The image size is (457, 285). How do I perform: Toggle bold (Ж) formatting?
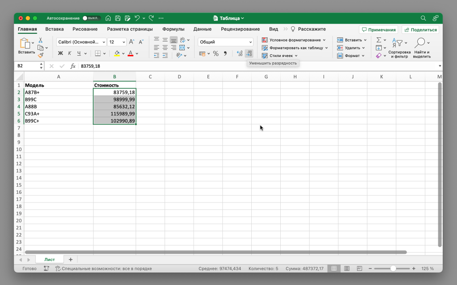pyautogui.click(x=60, y=53)
